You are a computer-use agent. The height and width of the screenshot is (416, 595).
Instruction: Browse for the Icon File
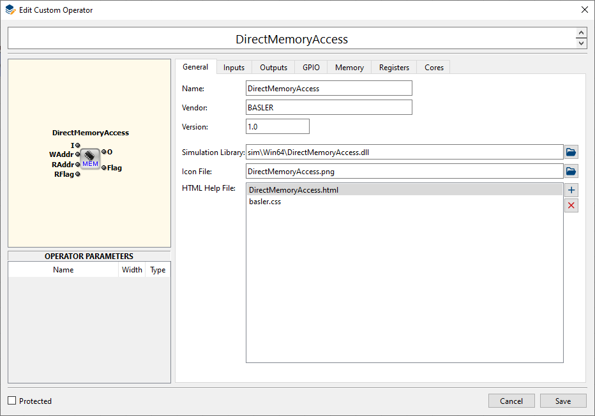[x=571, y=172]
